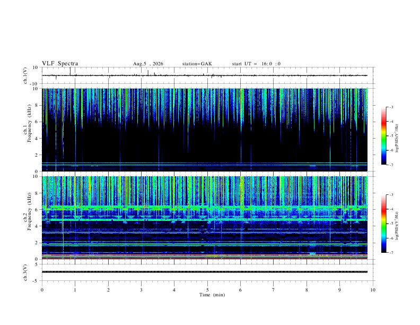This screenshot has width=420, height=325.
Task: Click the bright green 6 kHz band in ch.2
Action: click(205, 208)
